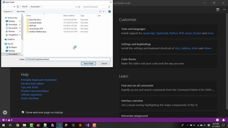The height and width of the screenshot is (128, 228).
Task: Click the chevron after This PC in path
Action: point(29,7)
